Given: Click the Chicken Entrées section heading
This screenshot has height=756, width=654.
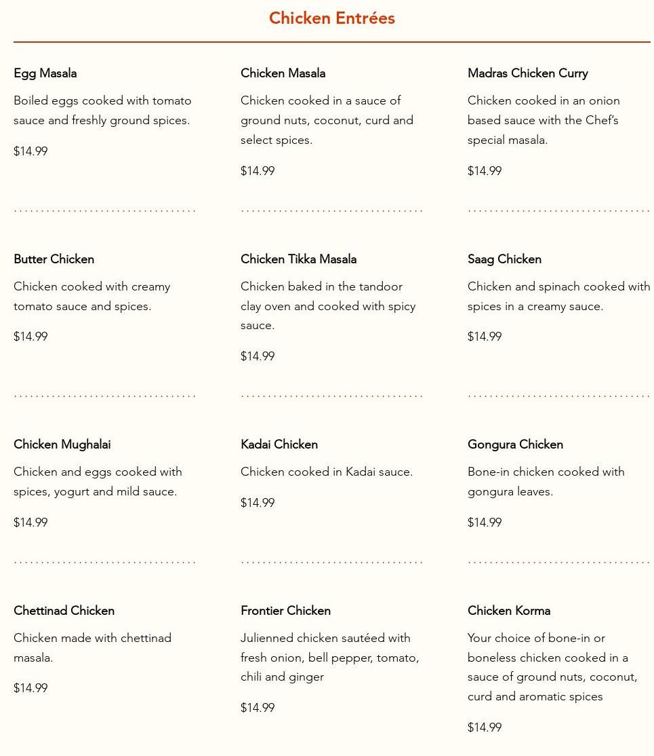Looking at the screenshot, I should 331,18.
